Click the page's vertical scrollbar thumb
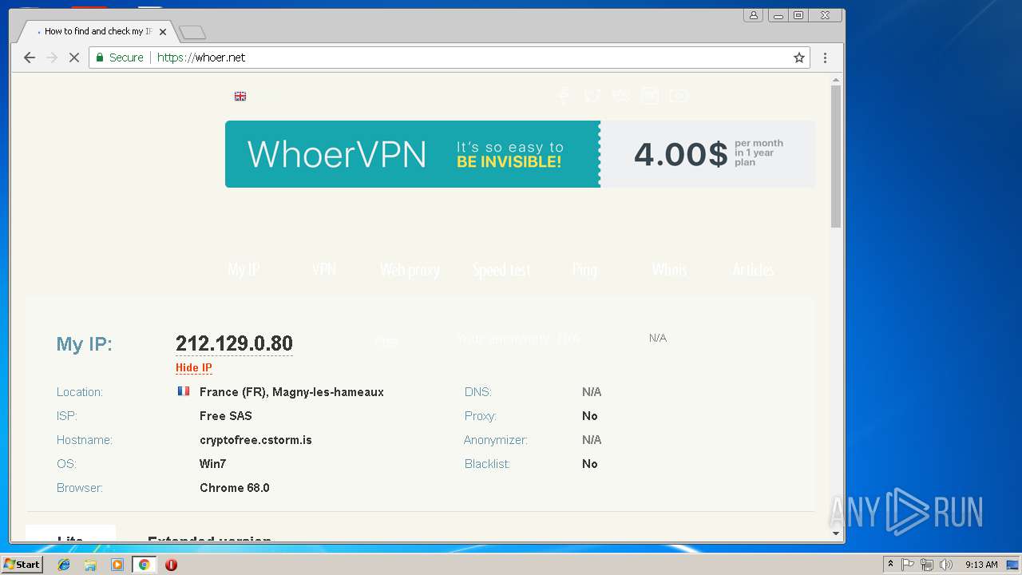This screenshot has width=1022, height=575. 836,156
